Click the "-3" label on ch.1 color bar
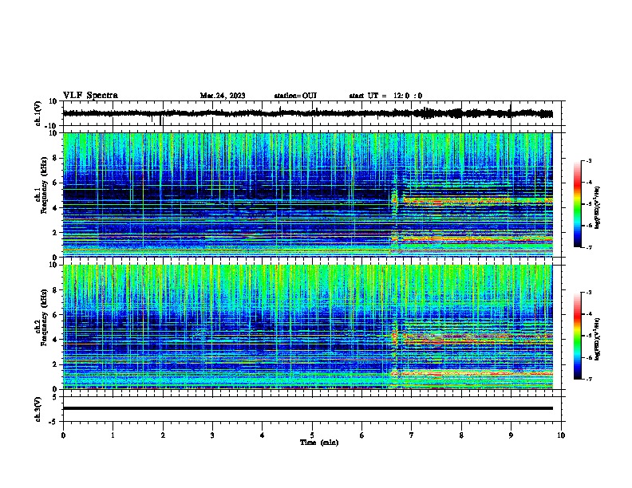This screenshot has width=632, height=488. [x=589, y=160]
